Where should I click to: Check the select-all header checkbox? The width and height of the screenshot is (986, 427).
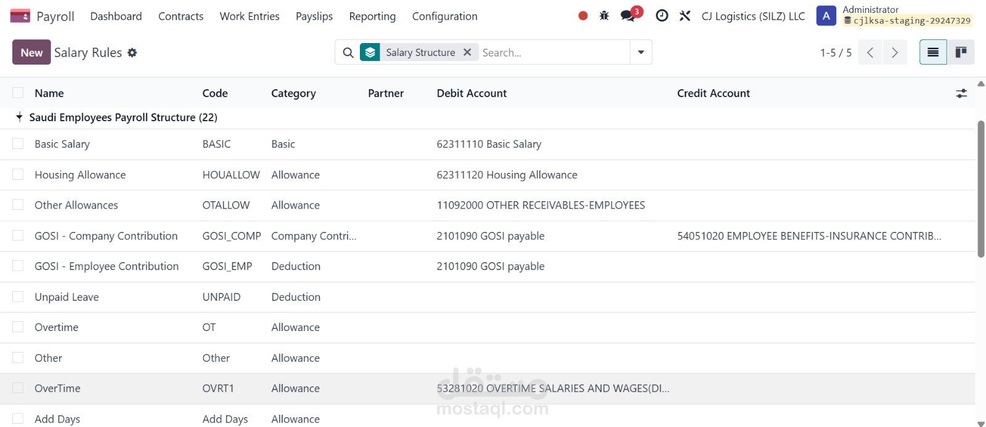(18, 93)
